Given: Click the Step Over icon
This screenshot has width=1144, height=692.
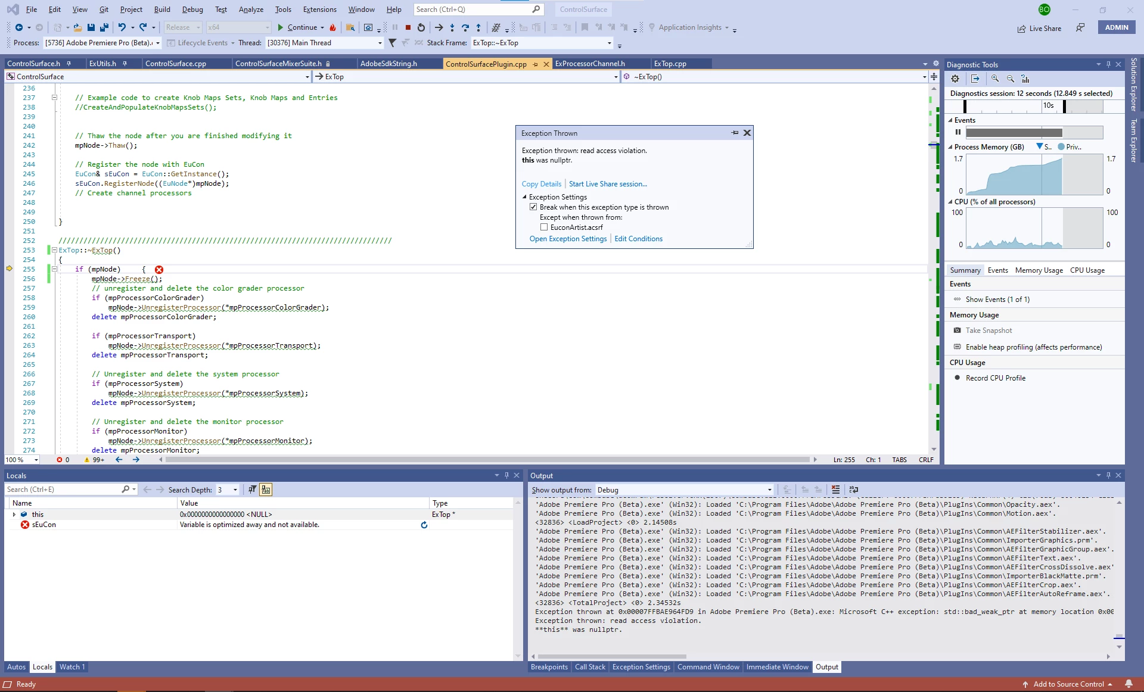Looking at the screenshot, I should point(465,27).
